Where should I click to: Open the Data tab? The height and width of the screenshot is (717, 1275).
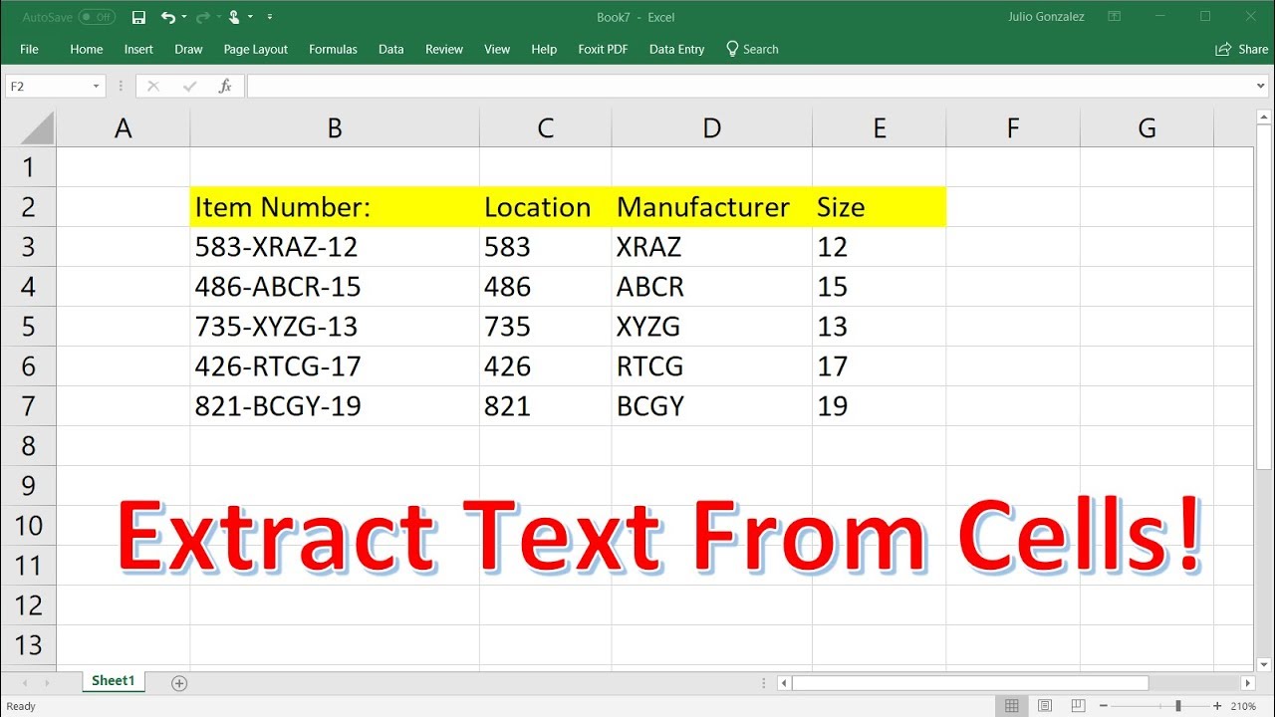tap(391, 49)
